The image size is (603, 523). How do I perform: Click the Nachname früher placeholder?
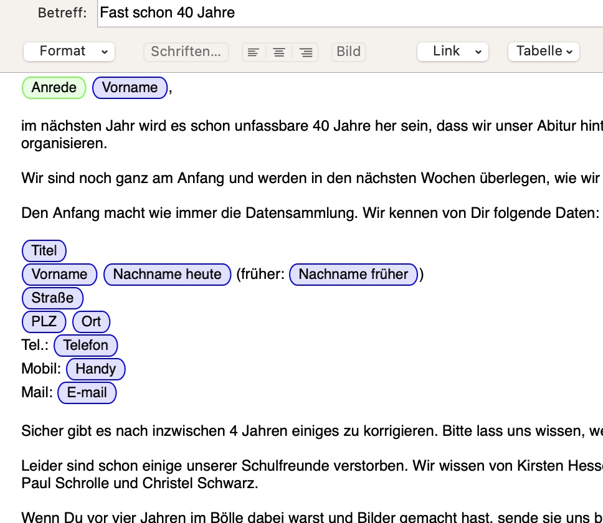pyautogui.click(x=353, y=275)
